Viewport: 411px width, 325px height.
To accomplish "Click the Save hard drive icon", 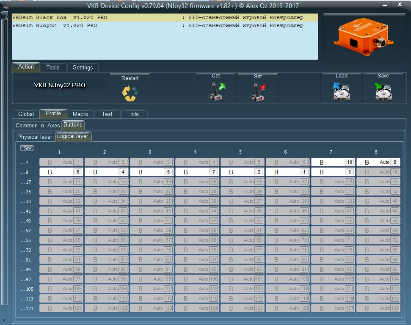I will click(383, 91).
